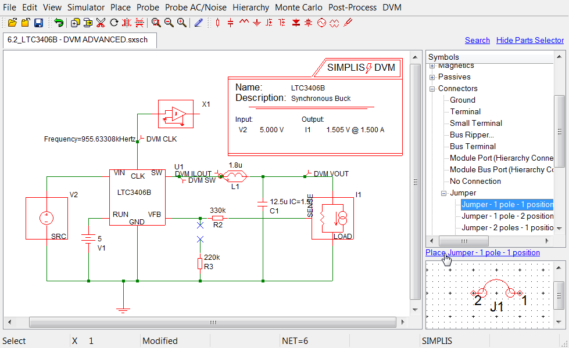569x348 pixels.
Task: Open the Simulator menu
Action: pyautogui.click(x=86, y=8)
